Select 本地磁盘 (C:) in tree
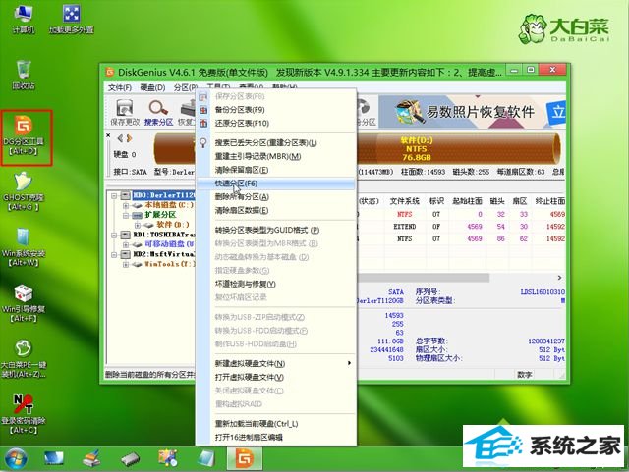This screenshot has width=629, height=472. [169, 205]
